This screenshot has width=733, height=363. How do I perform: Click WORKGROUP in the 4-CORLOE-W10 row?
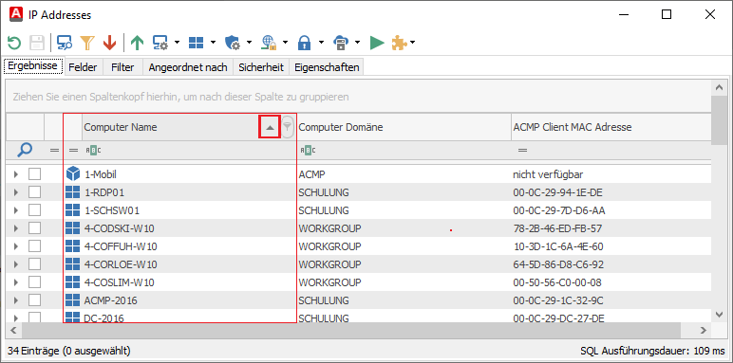(x=330, y=264)
